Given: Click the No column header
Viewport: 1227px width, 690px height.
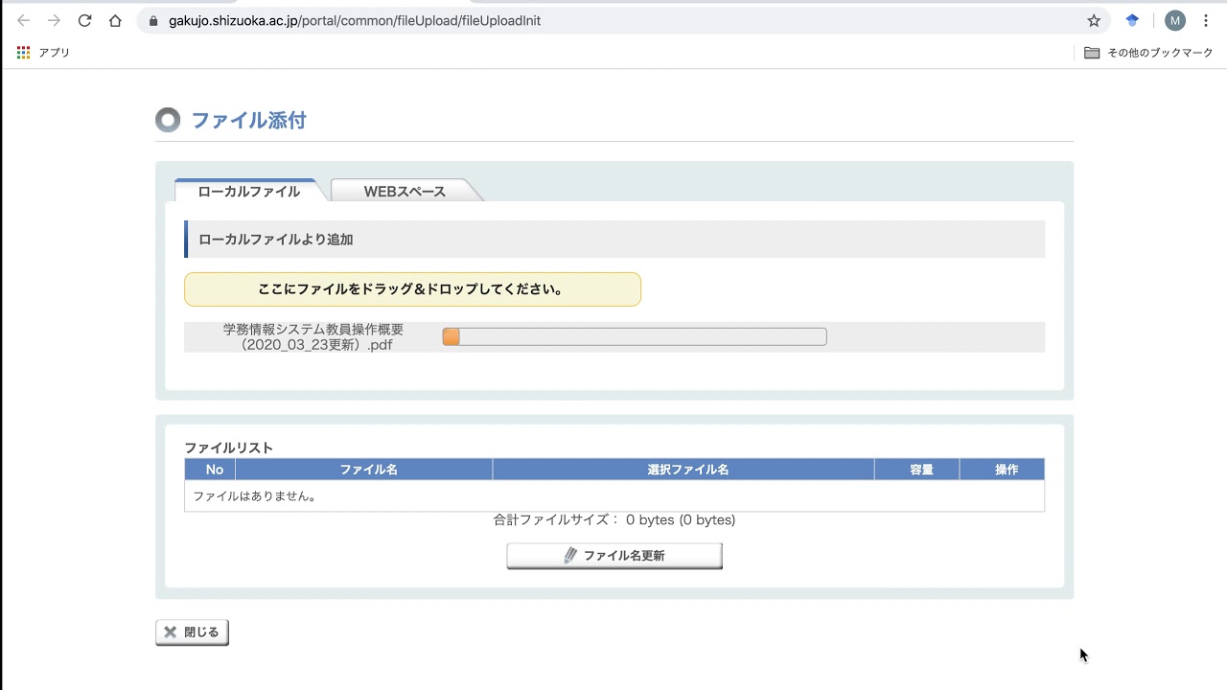Looking at the screenshot, I should [x=210, y=470].
